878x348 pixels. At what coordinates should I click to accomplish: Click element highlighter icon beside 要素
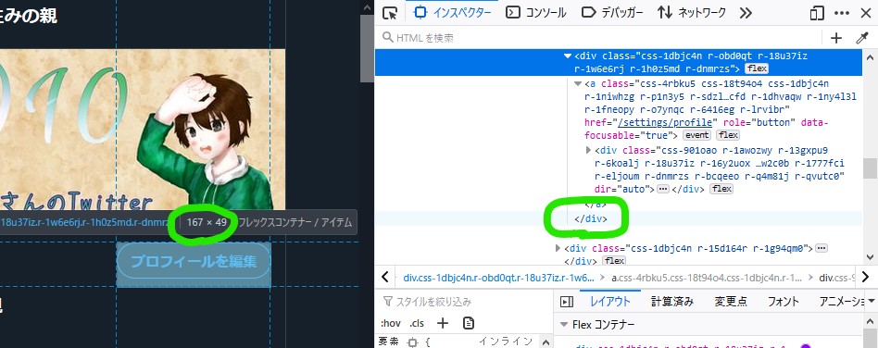(412, 342)
